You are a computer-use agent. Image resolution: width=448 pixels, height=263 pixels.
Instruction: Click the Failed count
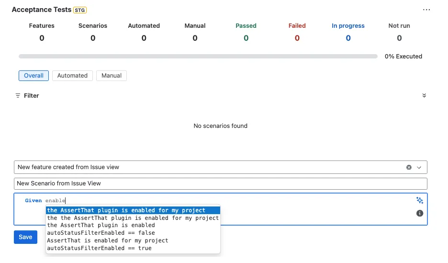(x=297, y=38)
